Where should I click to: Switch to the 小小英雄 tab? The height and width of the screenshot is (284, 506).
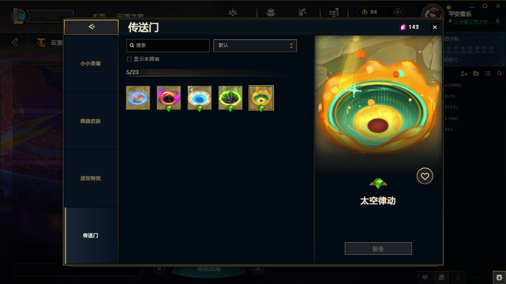[x=91, y=64]
